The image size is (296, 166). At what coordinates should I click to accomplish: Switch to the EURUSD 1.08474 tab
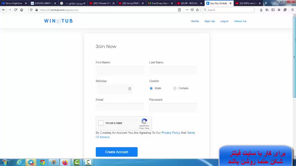point(43,3)
